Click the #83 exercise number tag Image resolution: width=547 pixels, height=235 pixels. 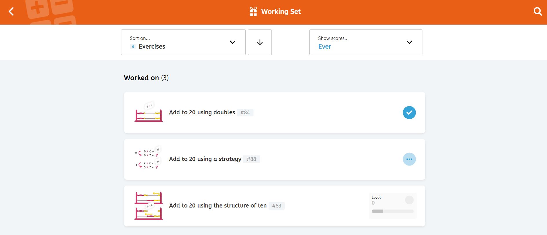click(x=276, y=206)
